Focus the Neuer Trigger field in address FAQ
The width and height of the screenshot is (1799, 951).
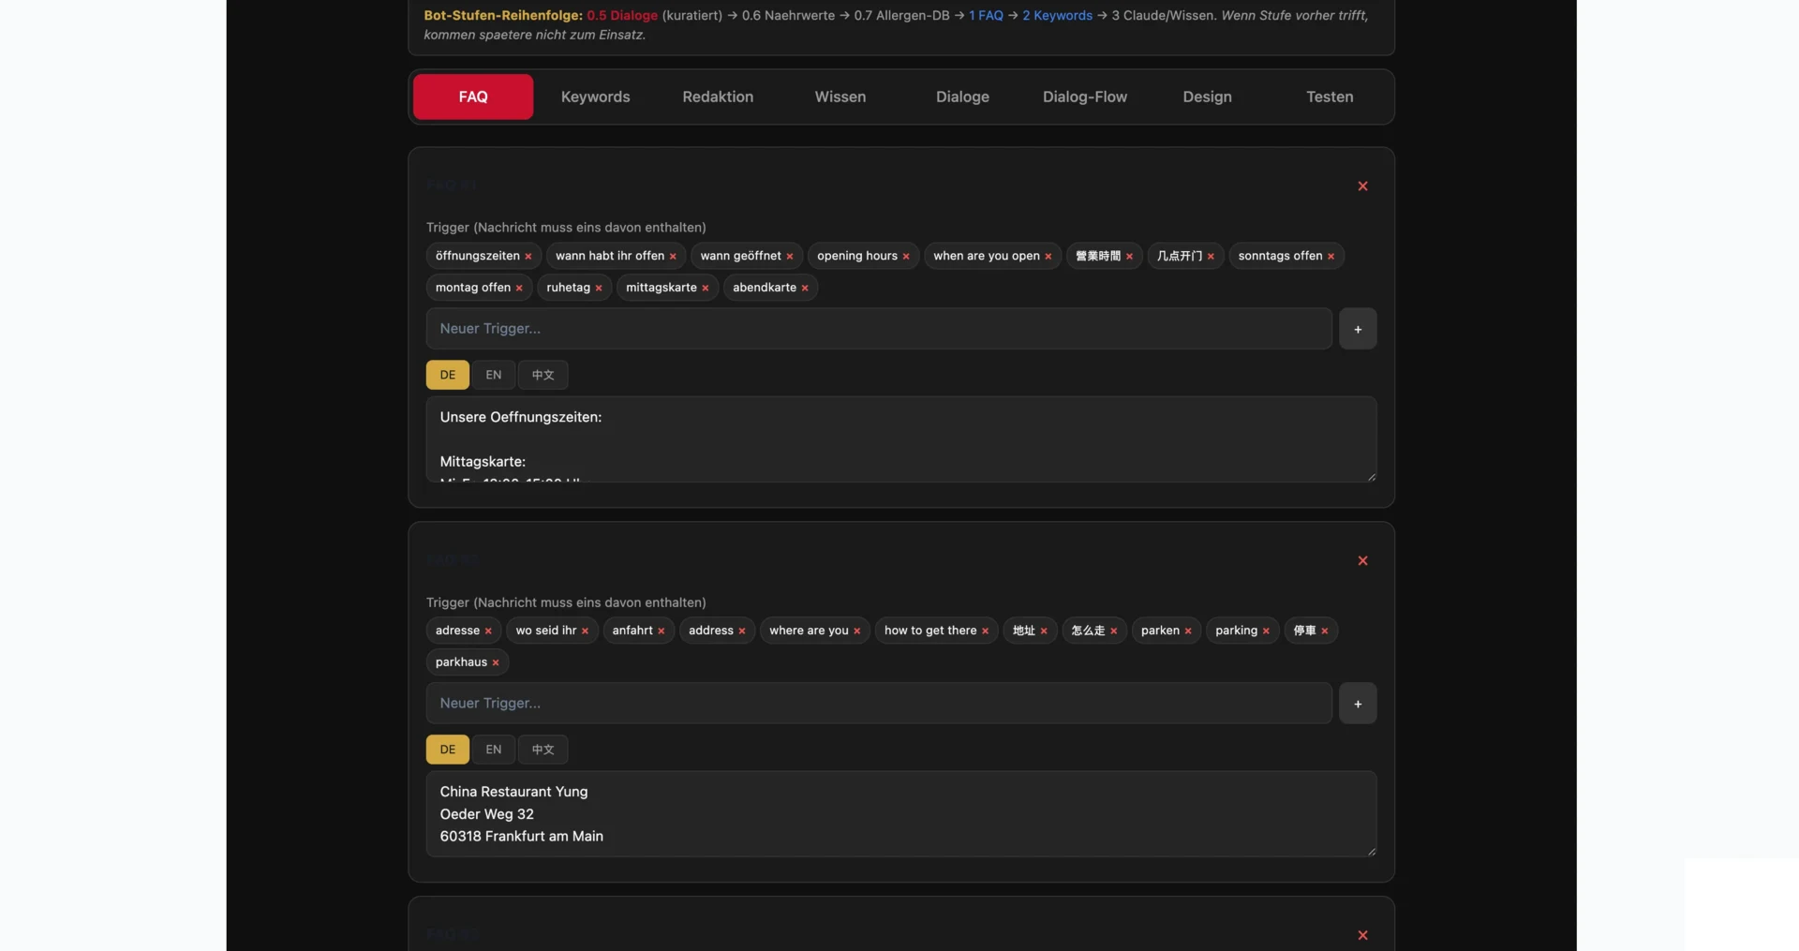[x=879, y=704]
